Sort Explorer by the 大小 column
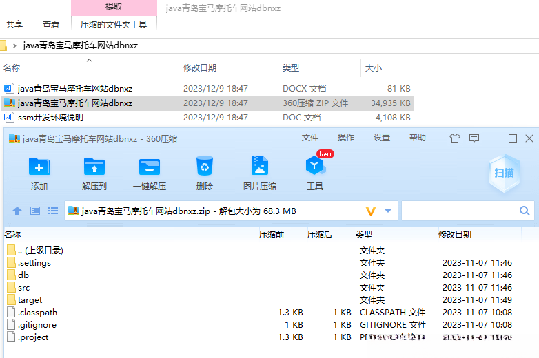The height and width of the screenshot is (358, 539). (374, 68)
